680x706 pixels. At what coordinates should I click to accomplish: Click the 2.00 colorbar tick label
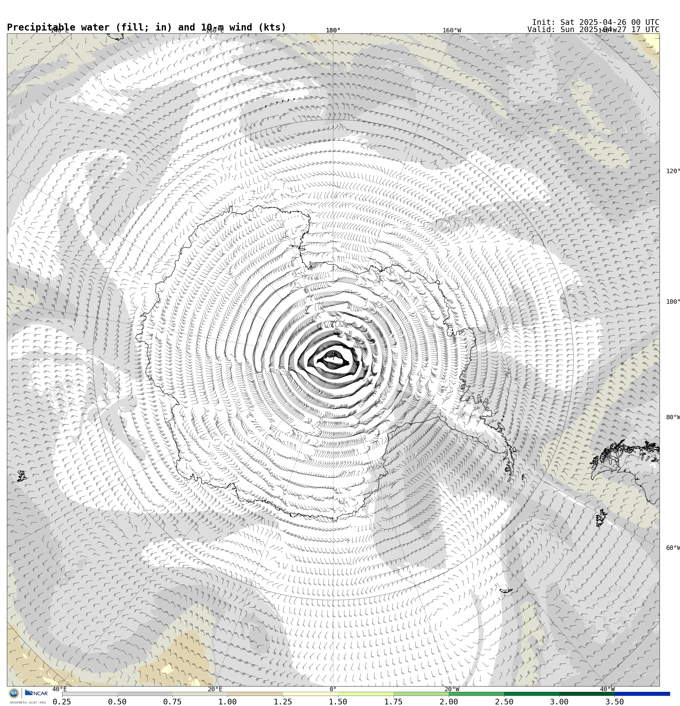(449, 701)
